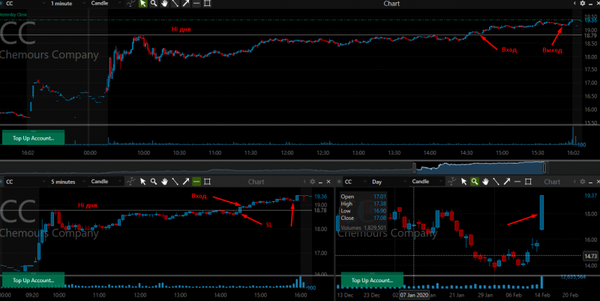Viewport: 600px width, 301px height.
Task: Open settings gear of the top 1 minute chart
Action: click(x=583, y=4)
